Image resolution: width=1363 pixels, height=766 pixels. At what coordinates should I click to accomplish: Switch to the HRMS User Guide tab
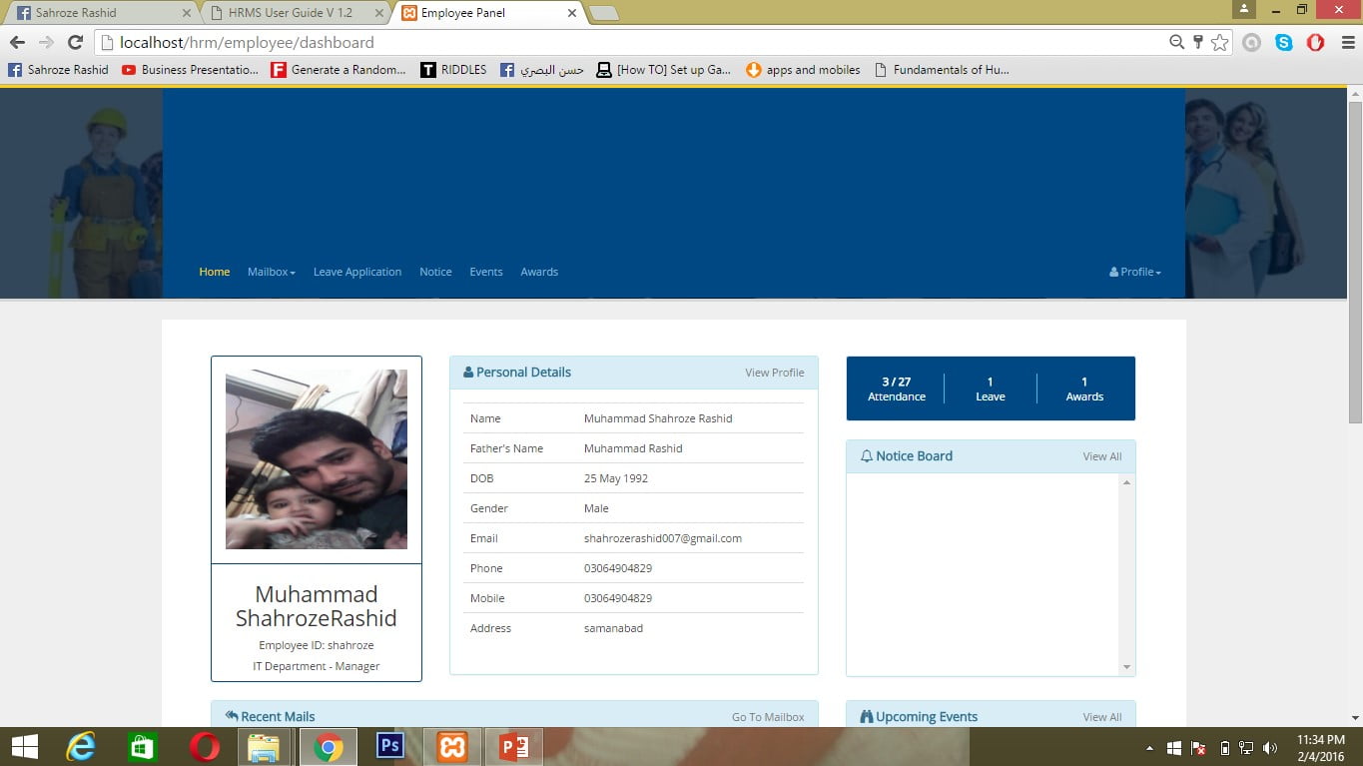click(x=290, y=13)
